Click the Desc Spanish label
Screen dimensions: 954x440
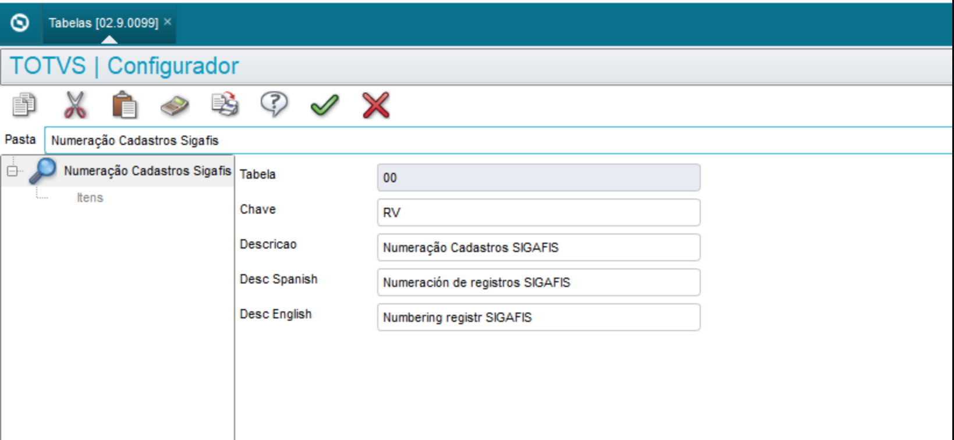coord(279,279)
